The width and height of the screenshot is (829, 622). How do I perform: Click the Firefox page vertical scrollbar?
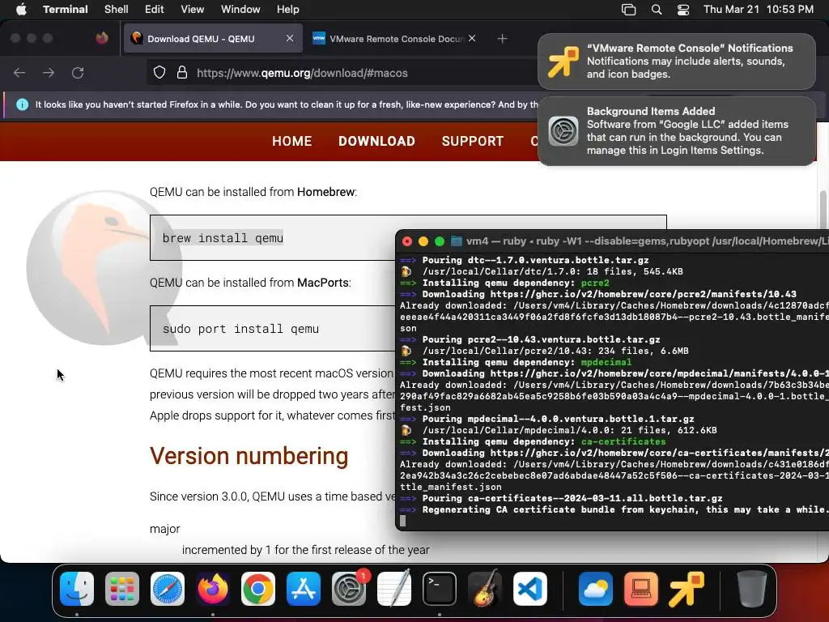pos(823,211)
